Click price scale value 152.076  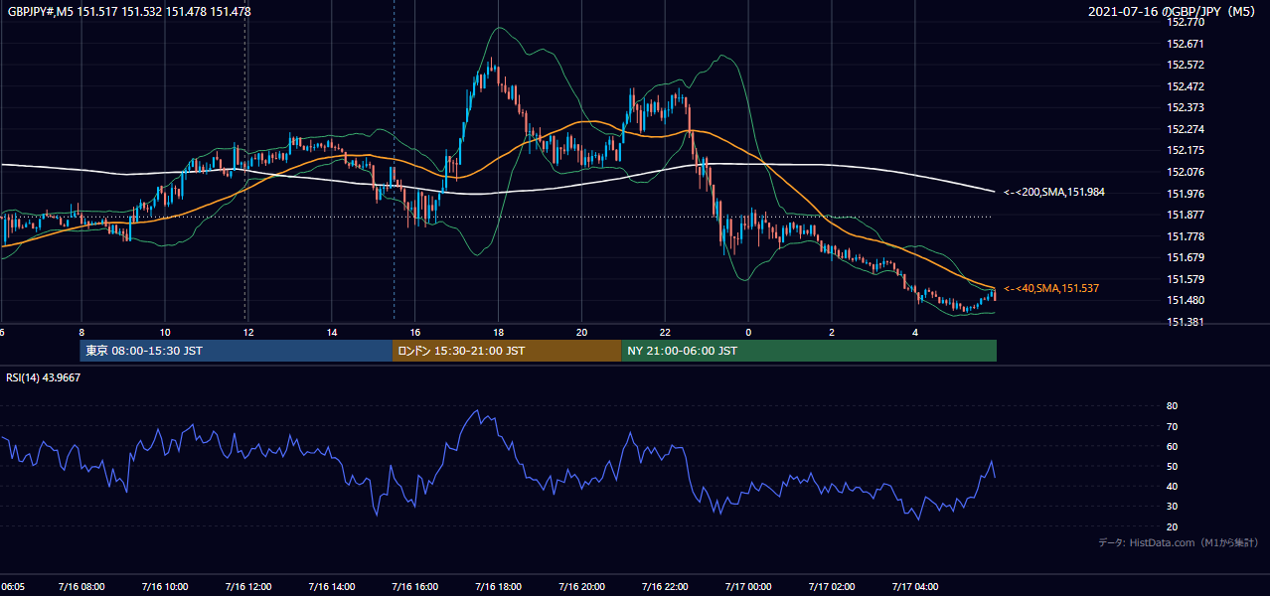coord(1186,172)
